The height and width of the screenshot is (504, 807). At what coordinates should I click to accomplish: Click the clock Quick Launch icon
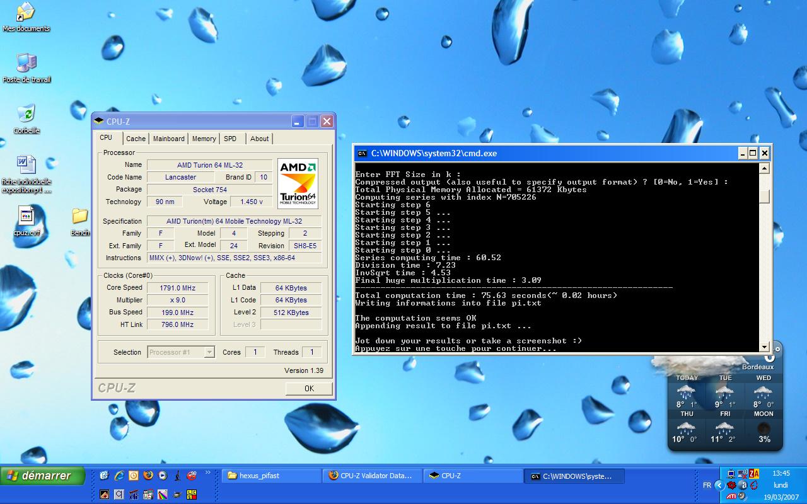coord(133,475)
